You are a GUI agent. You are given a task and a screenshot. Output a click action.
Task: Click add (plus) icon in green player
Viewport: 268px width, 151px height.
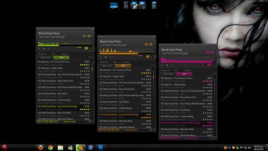pyautogui.click(x=39, y=122)
